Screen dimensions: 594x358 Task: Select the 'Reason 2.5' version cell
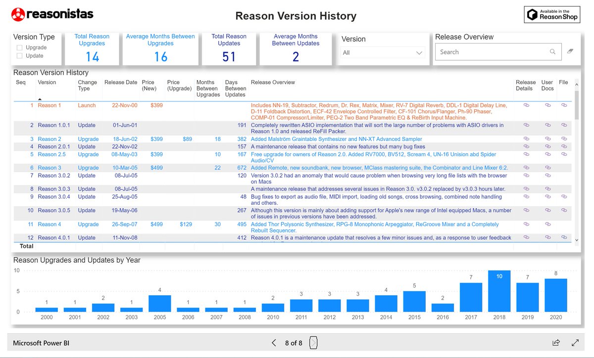click(x=51, y=154)
